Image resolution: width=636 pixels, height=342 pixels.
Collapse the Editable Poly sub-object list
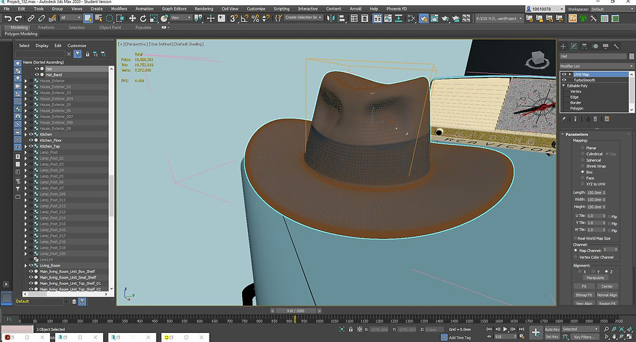point(563,85)
